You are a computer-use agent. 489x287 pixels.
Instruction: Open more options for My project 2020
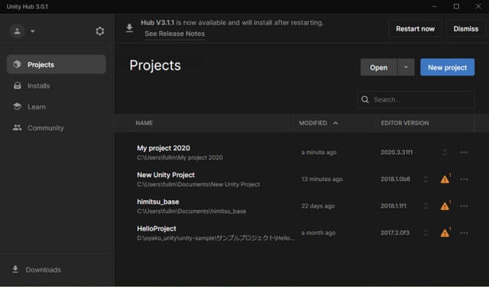[464, 153]
